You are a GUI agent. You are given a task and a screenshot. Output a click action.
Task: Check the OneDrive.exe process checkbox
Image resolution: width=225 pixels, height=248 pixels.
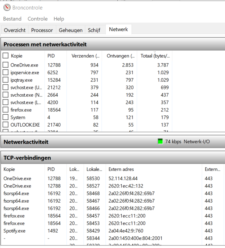tap(6, 65)
